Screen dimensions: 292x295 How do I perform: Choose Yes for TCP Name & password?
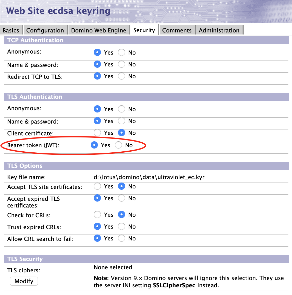(97, 64)
